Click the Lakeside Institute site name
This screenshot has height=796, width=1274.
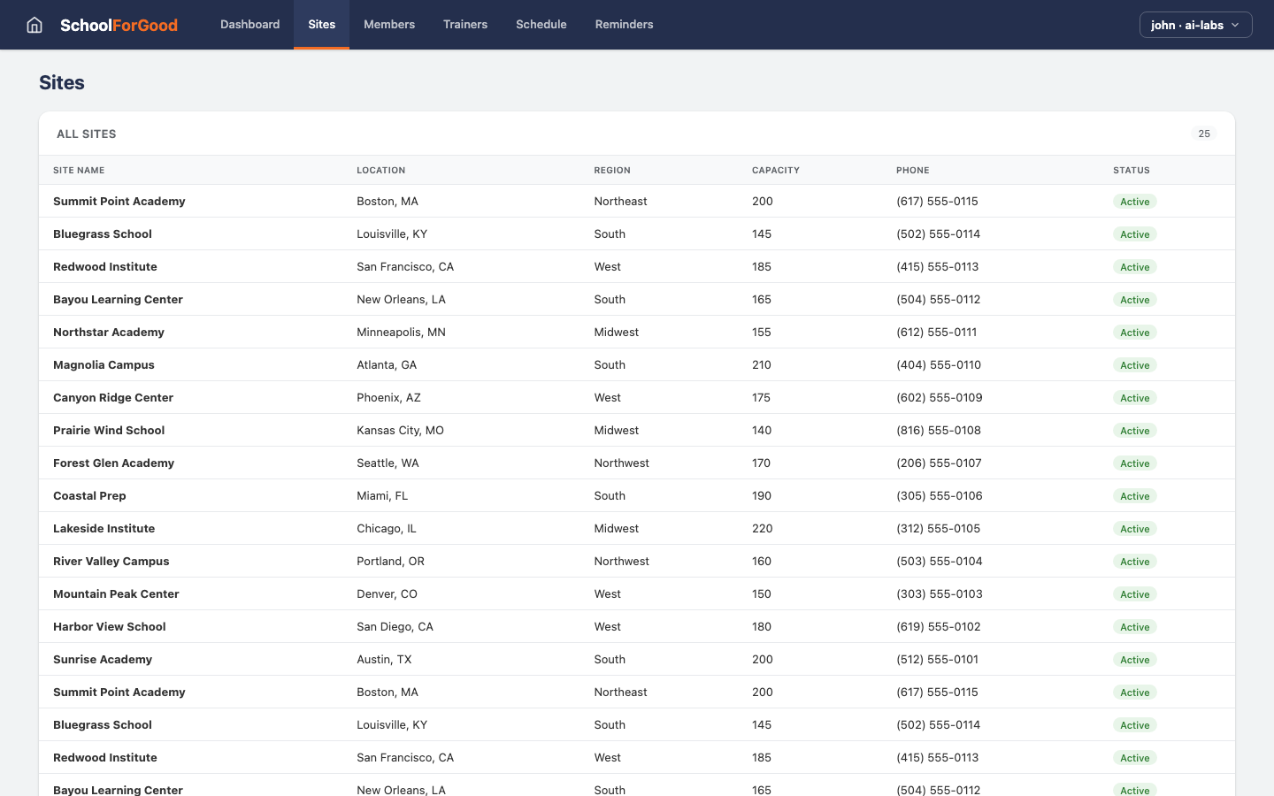tap(104, 528)
